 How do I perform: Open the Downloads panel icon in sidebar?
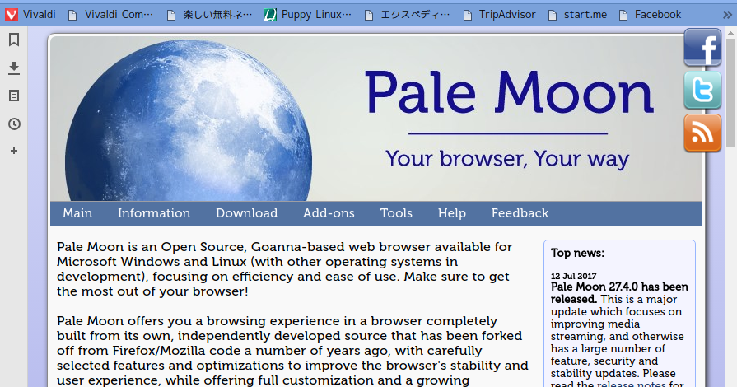coord(14,68)
